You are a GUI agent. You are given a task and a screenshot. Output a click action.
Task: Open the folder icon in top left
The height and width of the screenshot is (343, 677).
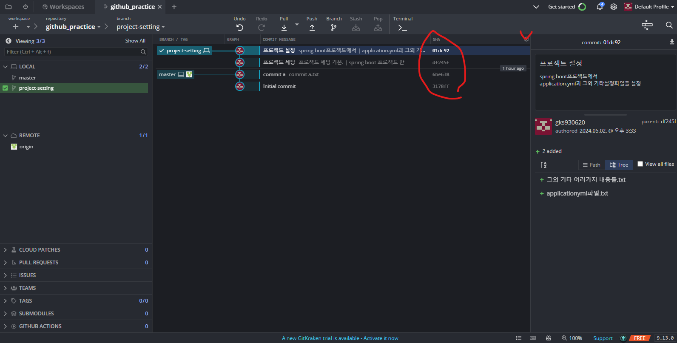9,7
